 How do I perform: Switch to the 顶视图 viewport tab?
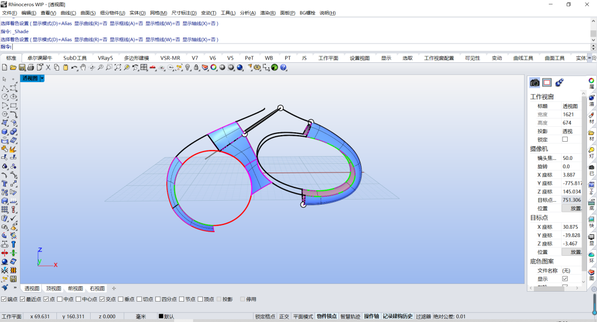(54, 288)
